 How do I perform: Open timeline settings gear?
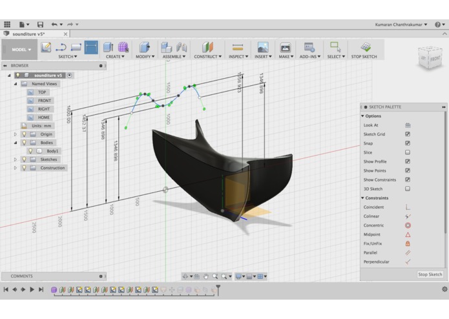click(x=444, y=289)
